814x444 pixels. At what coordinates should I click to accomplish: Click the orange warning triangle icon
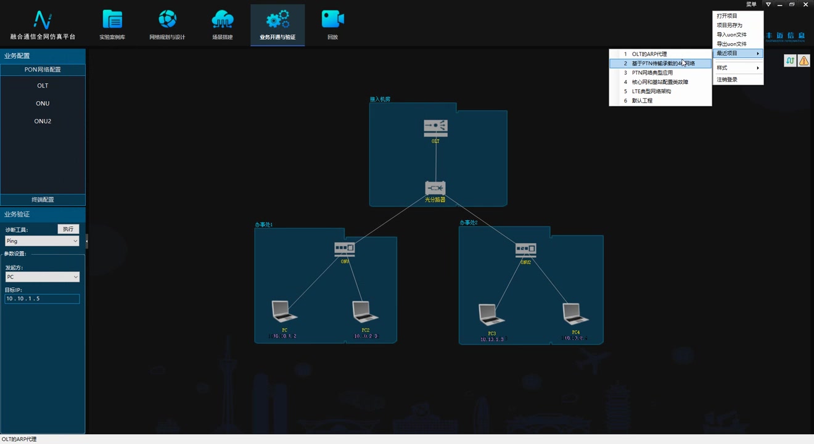[804, 60]
